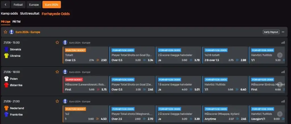This screenshot has width=291, height=124.
Task: Open statistics icon for Slovakia - Ukraina
Action: [283, 43]
